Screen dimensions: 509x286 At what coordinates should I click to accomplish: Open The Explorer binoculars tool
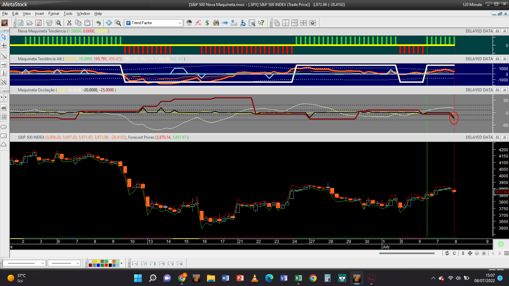[216, 23]
